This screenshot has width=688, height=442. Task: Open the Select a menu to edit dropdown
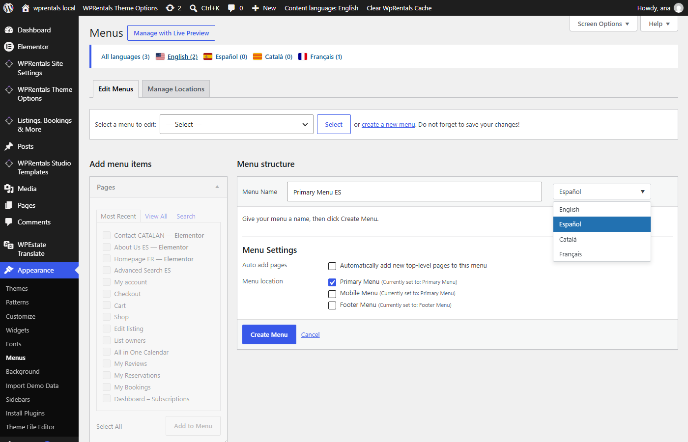click(x=237, y=124)
